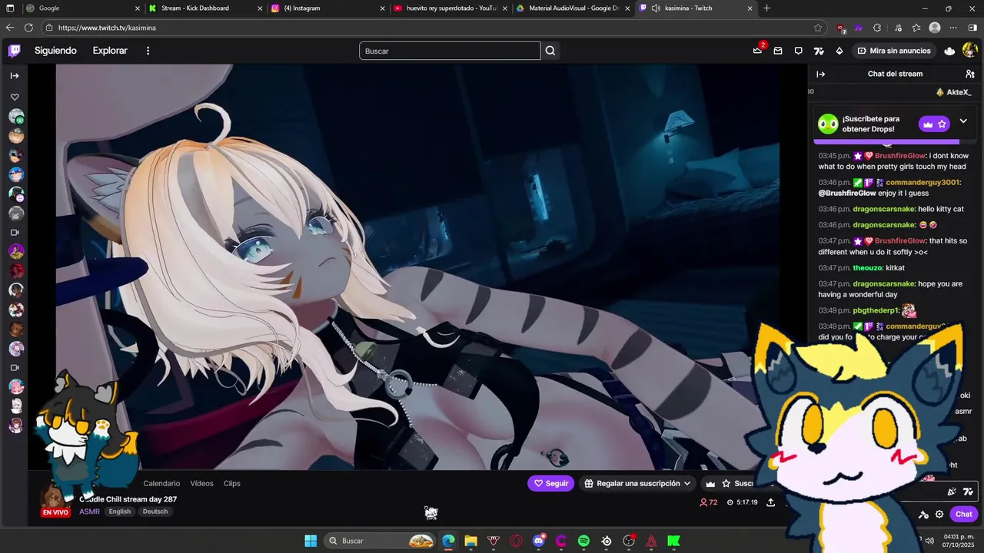Click dragonscarsnake name in hello kitty cat message
This screenshot has width=984, height=553.
click(x=884, y=209)
